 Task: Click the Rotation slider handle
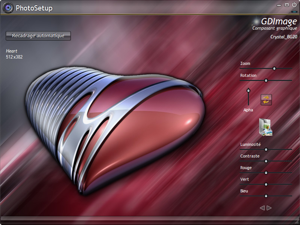pos(266,81)
